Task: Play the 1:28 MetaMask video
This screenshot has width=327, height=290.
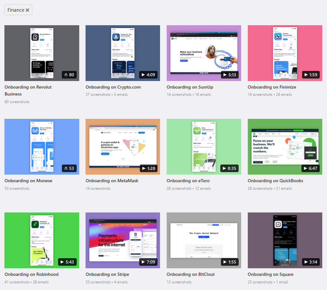Action: click(148, 168)
